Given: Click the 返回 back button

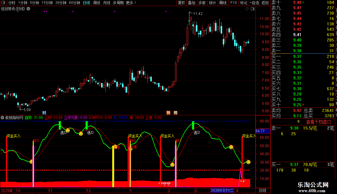Looking at the screenshot, I should [265, 3].
